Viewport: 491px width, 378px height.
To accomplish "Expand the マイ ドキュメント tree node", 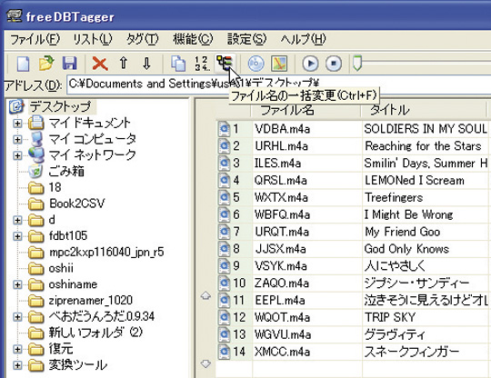I will coord(17,123).
